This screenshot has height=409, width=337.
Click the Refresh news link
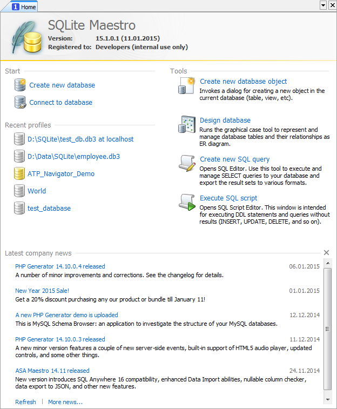25,402
